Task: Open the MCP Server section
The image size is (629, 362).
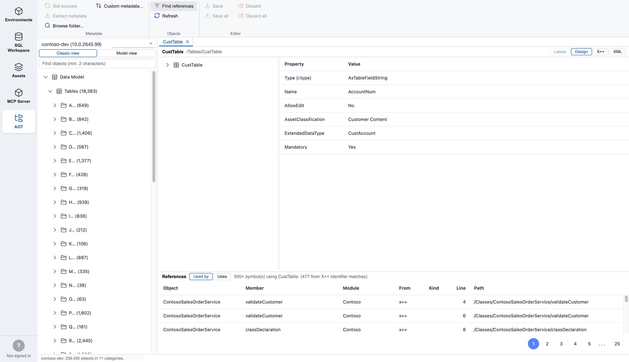Action: 19,96
